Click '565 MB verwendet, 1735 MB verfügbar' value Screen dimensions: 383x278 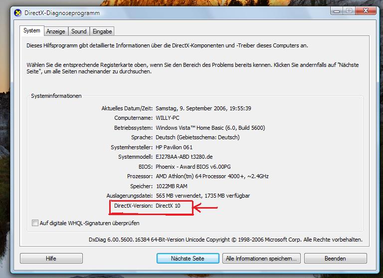(x=203, y=196)
